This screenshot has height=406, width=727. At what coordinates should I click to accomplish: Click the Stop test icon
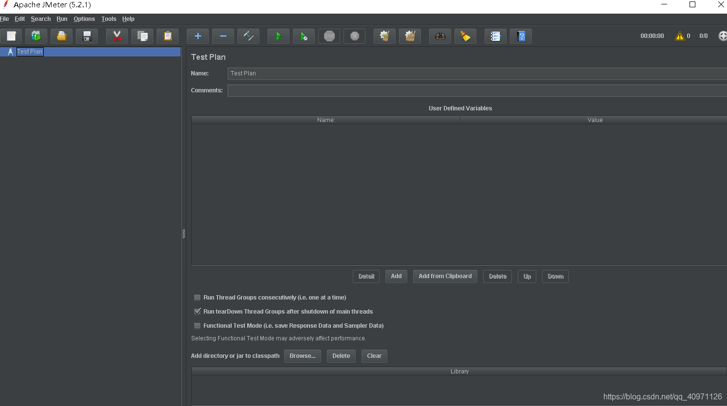point(329,36)
